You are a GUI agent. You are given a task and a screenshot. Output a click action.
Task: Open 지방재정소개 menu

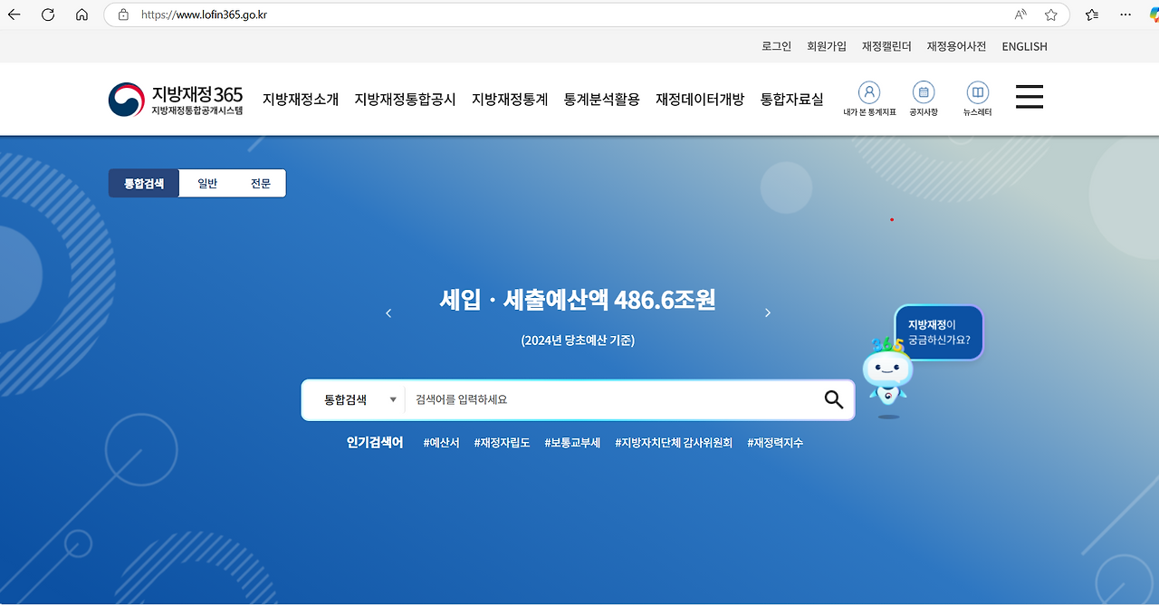(x=301, y=100)
